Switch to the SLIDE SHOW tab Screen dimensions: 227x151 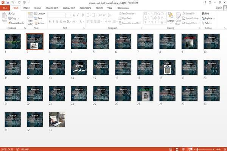(x=86, y=8)
